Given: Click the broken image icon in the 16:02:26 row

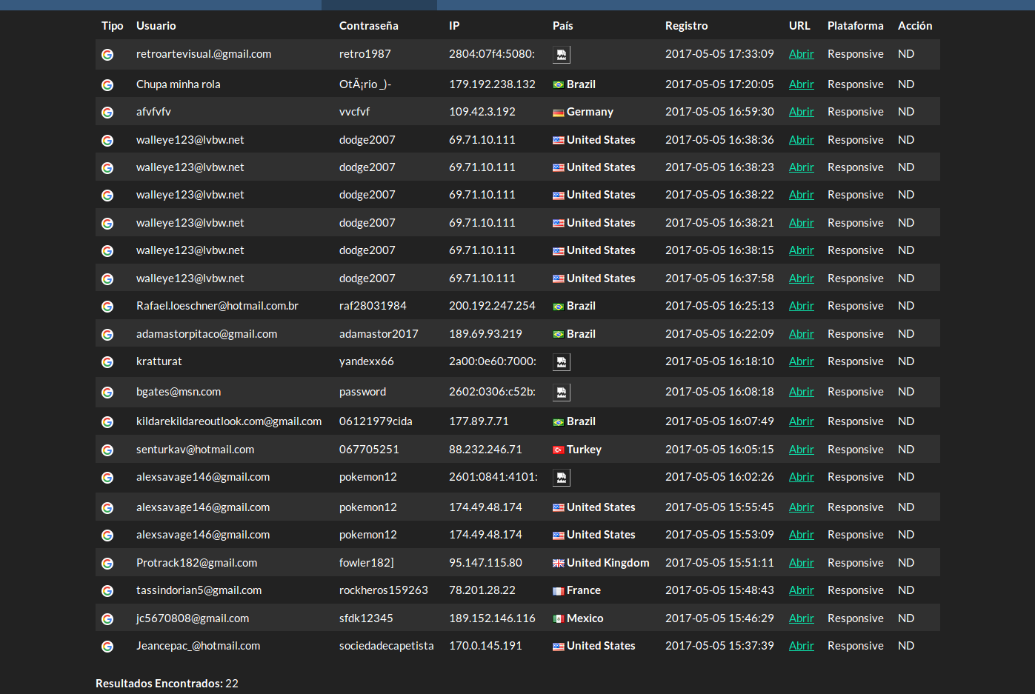Looking at the screenshot, I should [x=562, y=478].
